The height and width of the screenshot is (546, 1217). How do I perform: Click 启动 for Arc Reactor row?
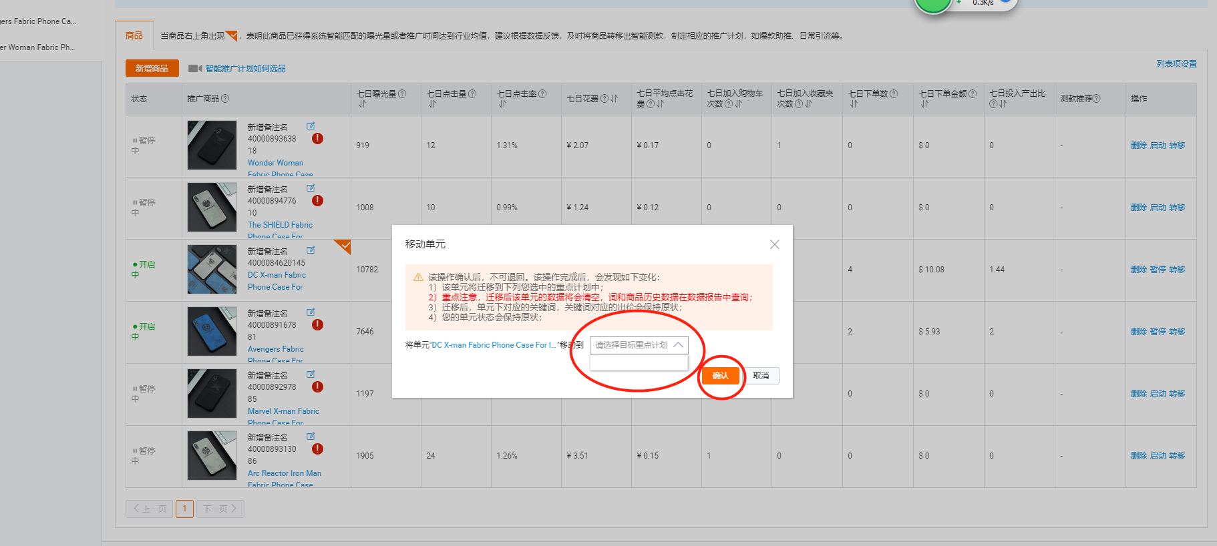pos(1158,456)
